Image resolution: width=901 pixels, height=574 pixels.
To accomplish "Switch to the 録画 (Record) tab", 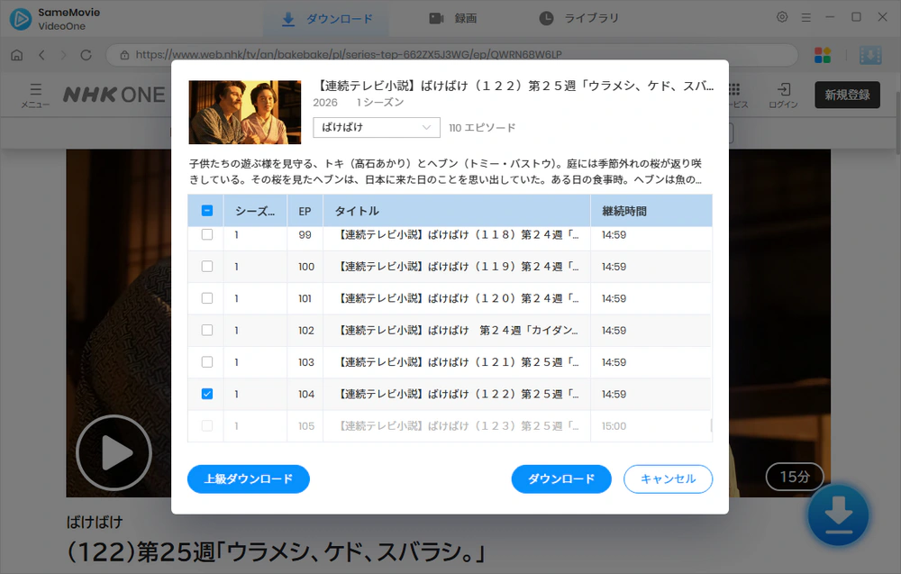I will (x=452, y=17).
